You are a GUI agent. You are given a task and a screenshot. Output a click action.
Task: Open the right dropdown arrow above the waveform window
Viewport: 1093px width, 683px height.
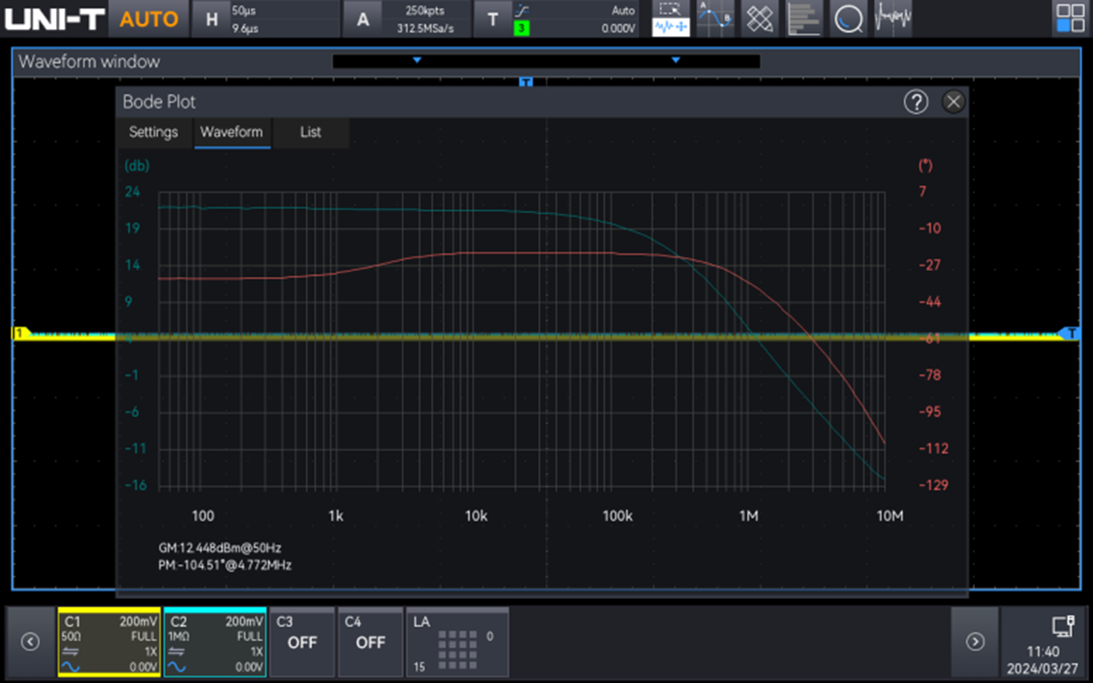pyautogui.click(x=675, y=61)
